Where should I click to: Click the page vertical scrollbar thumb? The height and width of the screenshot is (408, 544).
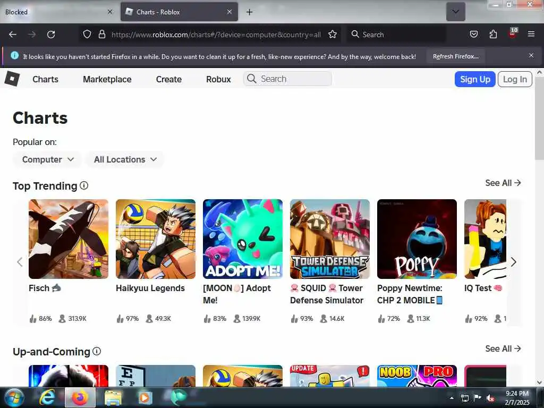pos(539,118)
